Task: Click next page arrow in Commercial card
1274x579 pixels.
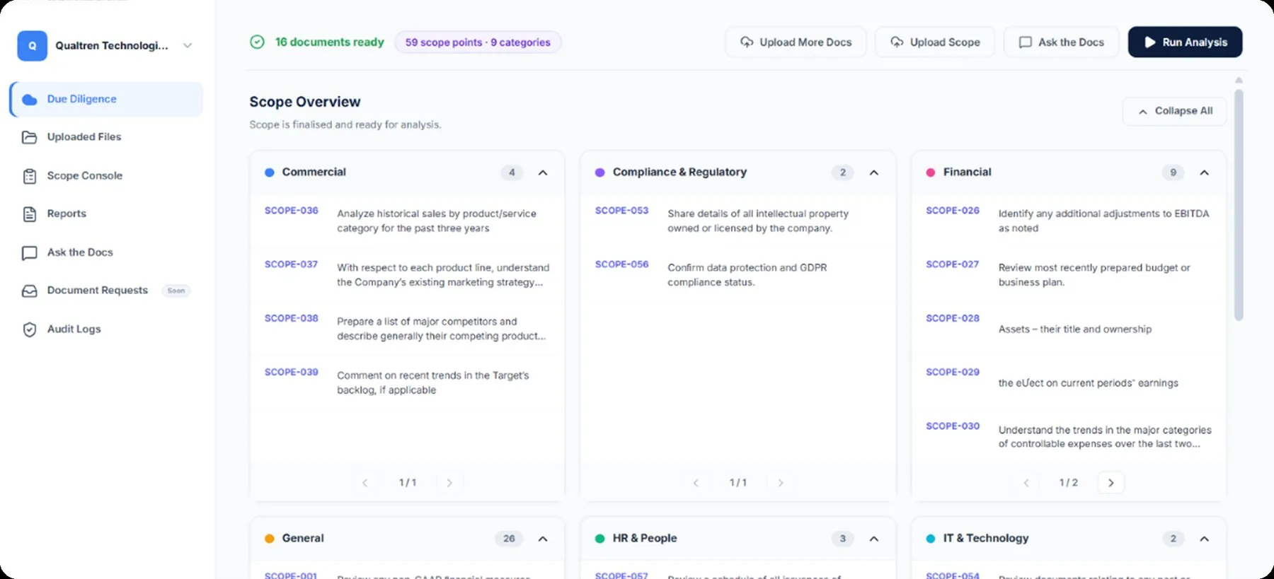Action: tap(449, 483)
